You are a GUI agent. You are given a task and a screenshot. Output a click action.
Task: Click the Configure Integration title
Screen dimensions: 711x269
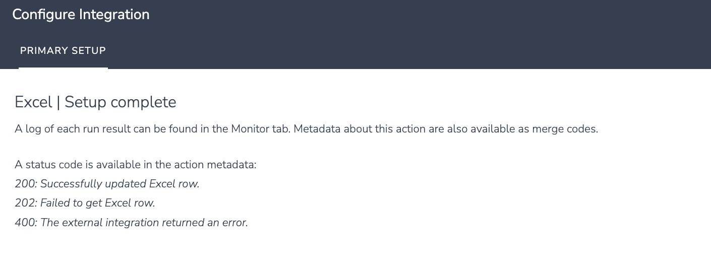coord(81,15)
